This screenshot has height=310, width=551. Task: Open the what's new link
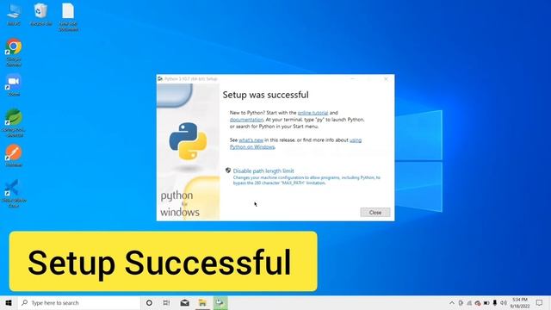tap(251, 139)
